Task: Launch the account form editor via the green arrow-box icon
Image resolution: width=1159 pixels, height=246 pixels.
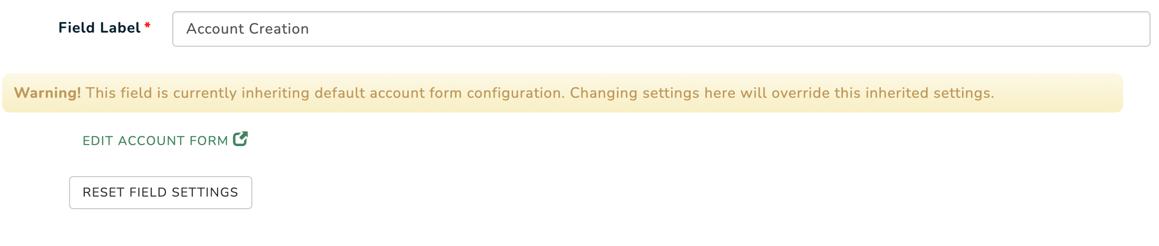Action: [240, 139]
